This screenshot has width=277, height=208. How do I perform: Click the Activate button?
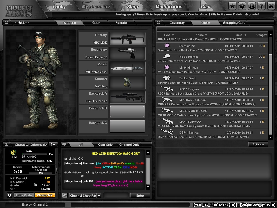258,144
